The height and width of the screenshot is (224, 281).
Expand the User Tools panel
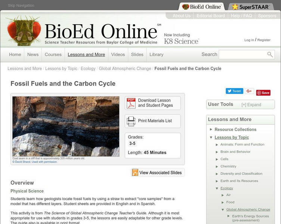[251, 105]
